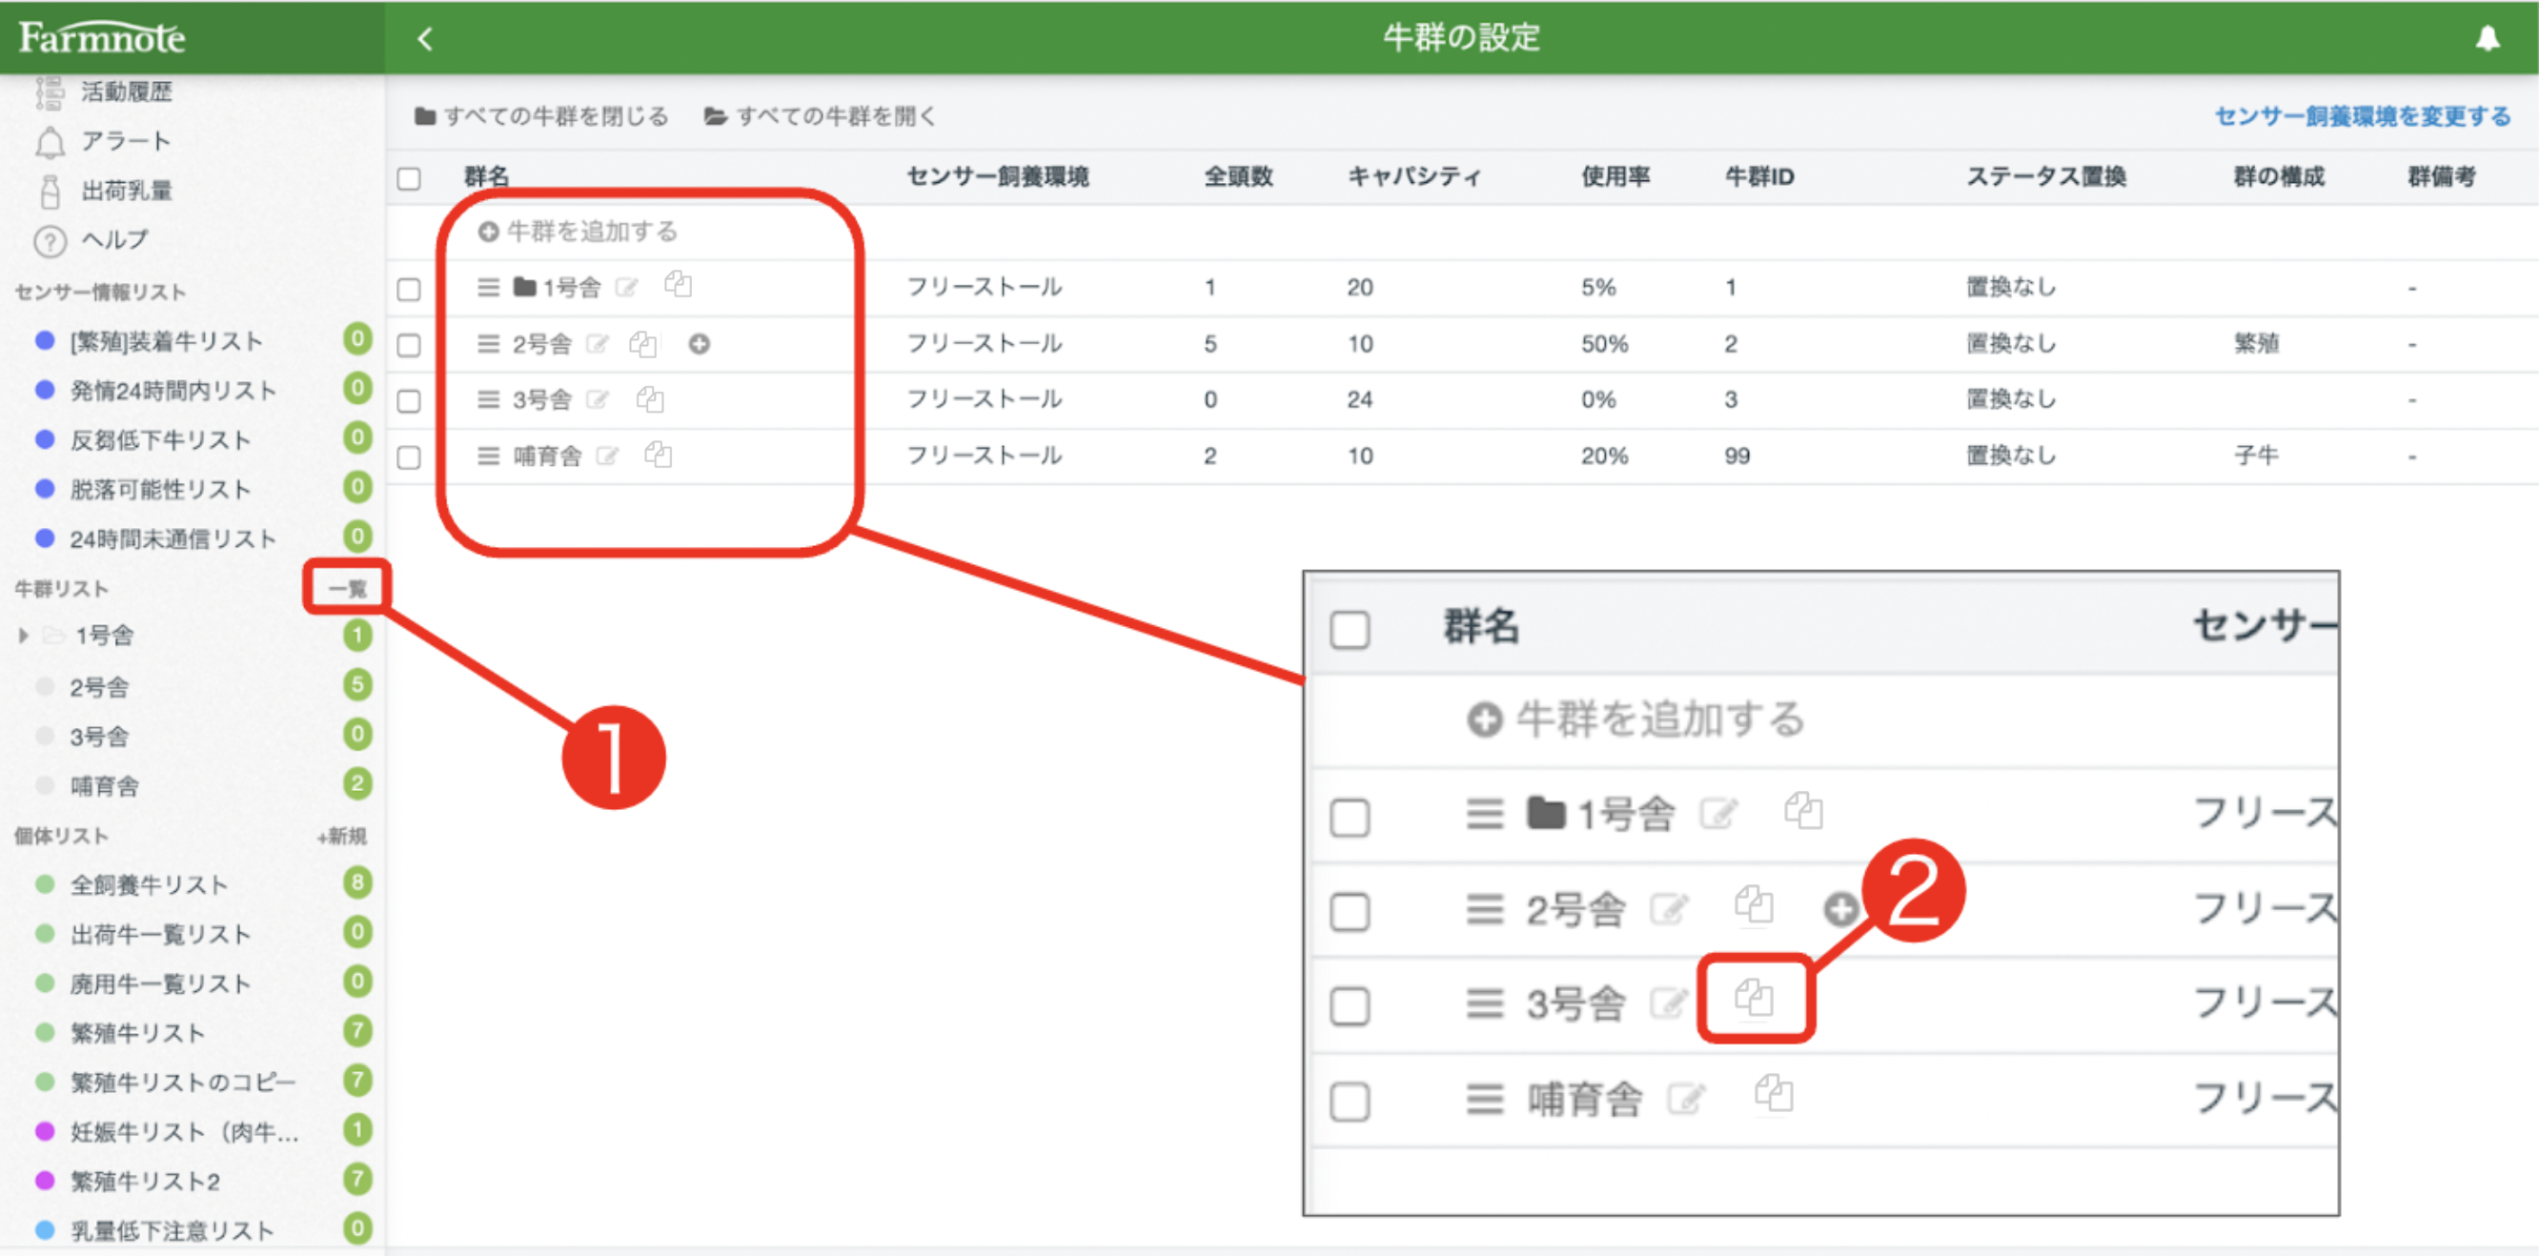This screenshot has height=1256, width=2539.
Task: Check the checkbox for 2号舎 row
Action: click(x=409, y=345)
